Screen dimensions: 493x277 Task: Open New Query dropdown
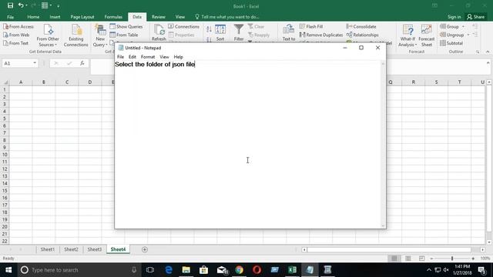point(100,35)
